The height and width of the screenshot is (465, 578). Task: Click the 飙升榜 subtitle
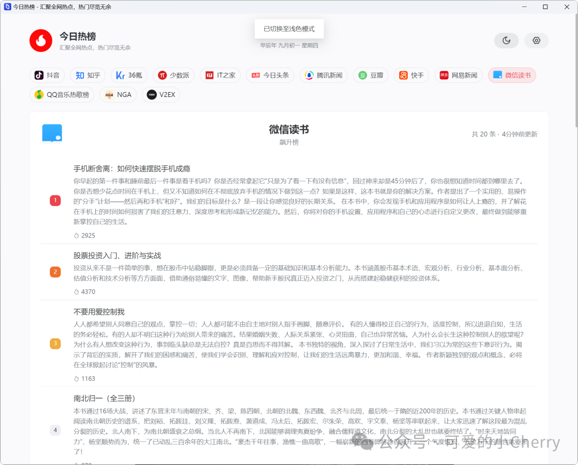(x=289, y=142)
